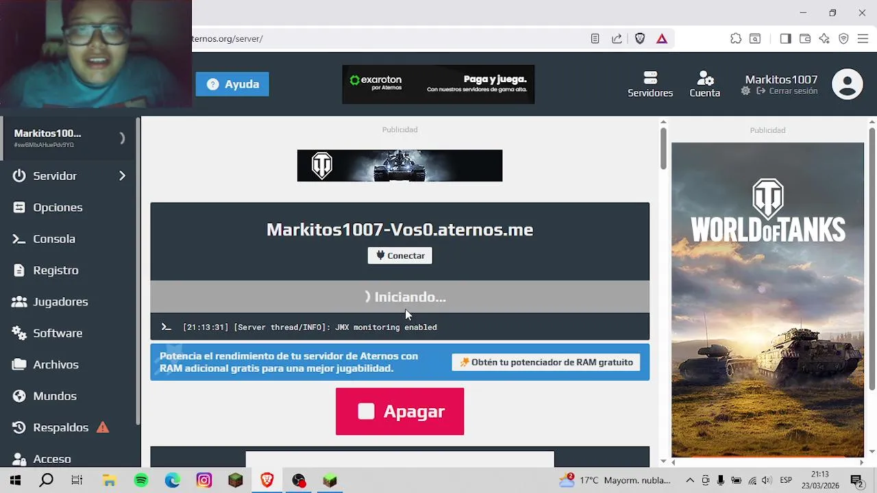Screen dimensions: 877x493
Task: Open Spotify from taskbar
Action: pyautogui.click(x=140, y=481)
